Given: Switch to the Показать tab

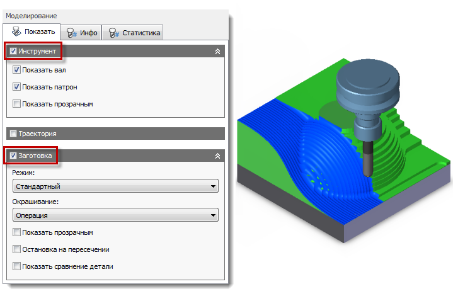Looking at the screenshot, I should [32, 31].
